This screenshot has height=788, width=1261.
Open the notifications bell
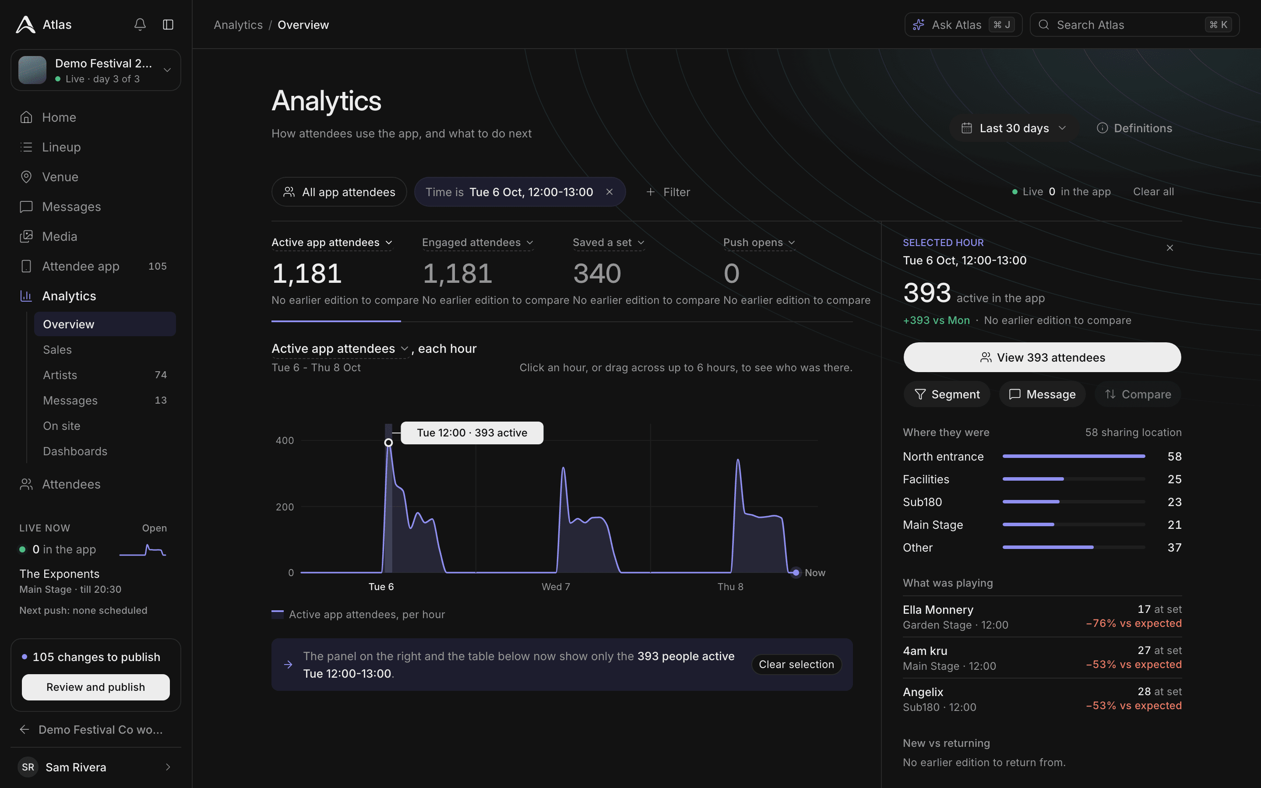tap(140, 25)
